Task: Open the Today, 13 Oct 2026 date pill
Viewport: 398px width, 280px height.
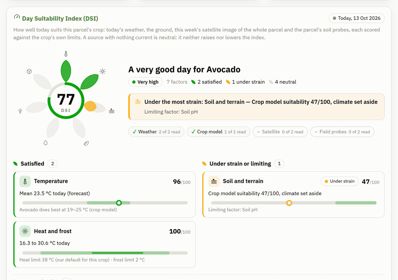Action: [357, 18]
